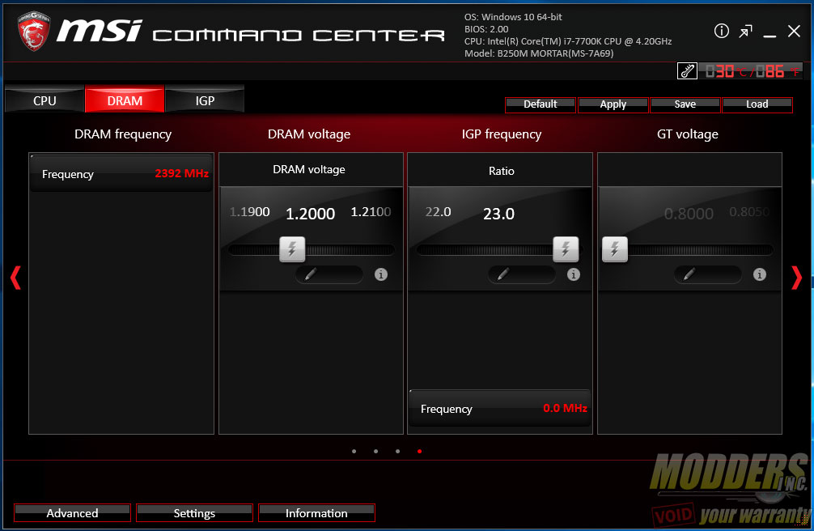Click the temperature readout display
Viewport: 814px width, 531px height.
750,70
